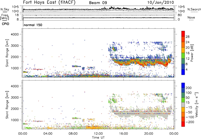Click the "2000" tick on velocity panel
201x139 pixels.
pos(15,109)
